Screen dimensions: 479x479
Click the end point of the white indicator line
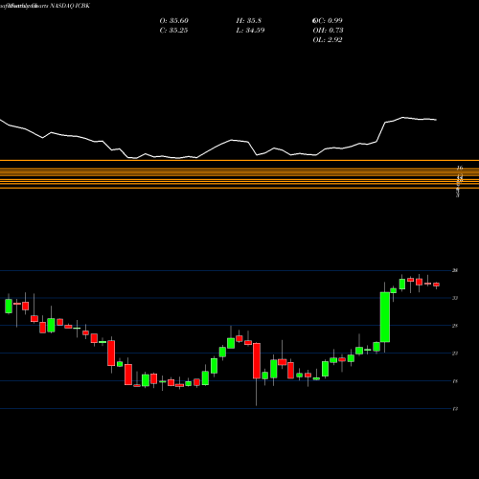click(x=436, y=120)
